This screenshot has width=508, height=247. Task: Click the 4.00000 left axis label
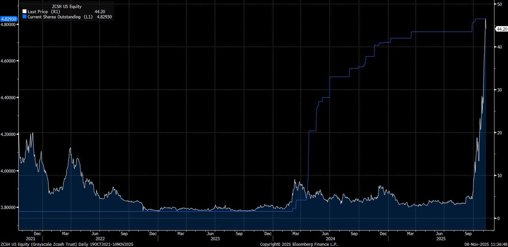tap(8, 171)
